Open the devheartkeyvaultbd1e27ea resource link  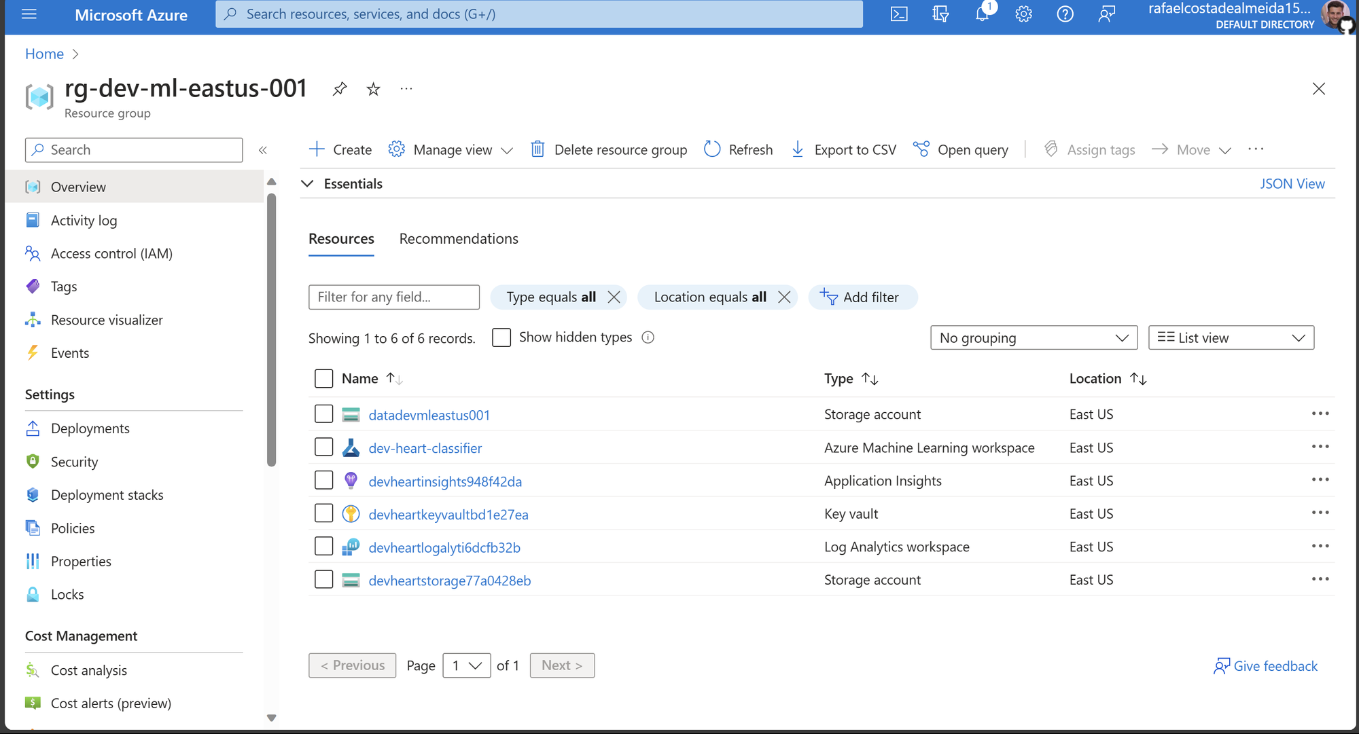click(448, 515)
